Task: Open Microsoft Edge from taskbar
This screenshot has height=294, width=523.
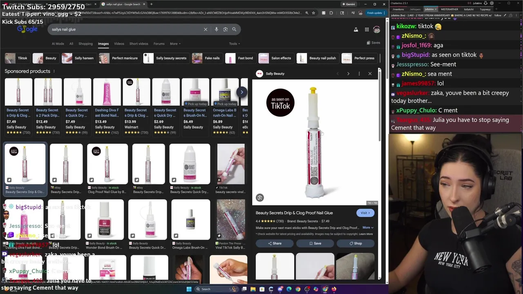Action: click(289, 289)
